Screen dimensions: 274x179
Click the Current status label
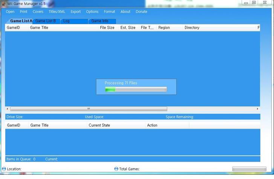click(52, 159)
